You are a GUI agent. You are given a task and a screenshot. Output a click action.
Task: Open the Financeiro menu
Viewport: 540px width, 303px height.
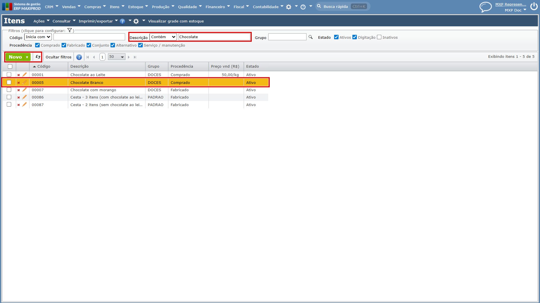point(217,7)
